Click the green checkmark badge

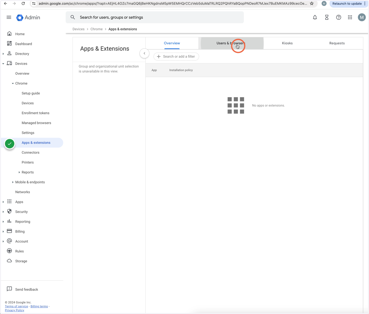pyautogui.click(x=10, y=144)
